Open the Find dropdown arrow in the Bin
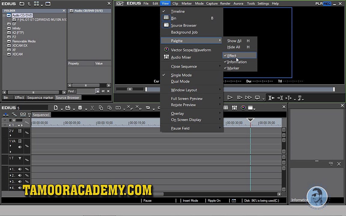 click(98, 91)
